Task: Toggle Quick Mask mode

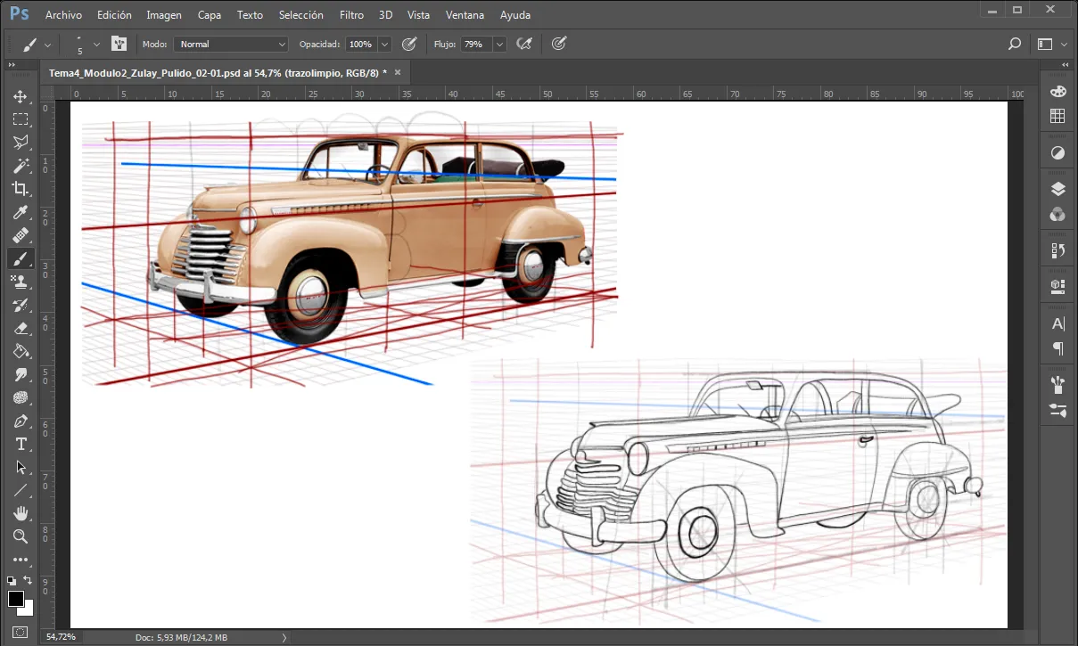Action: [21, 634]
